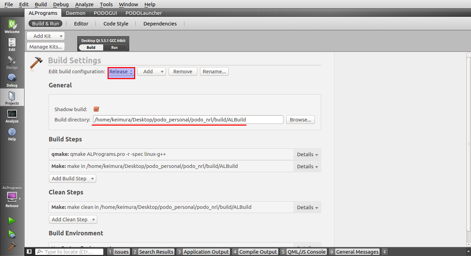
Task: Open the Editor settings tab
Action: [x=81, y=24]
